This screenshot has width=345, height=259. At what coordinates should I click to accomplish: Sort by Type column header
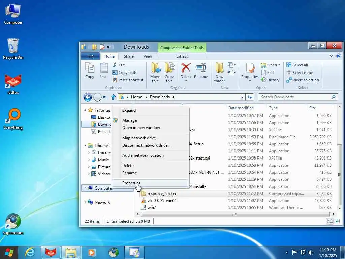273,108
